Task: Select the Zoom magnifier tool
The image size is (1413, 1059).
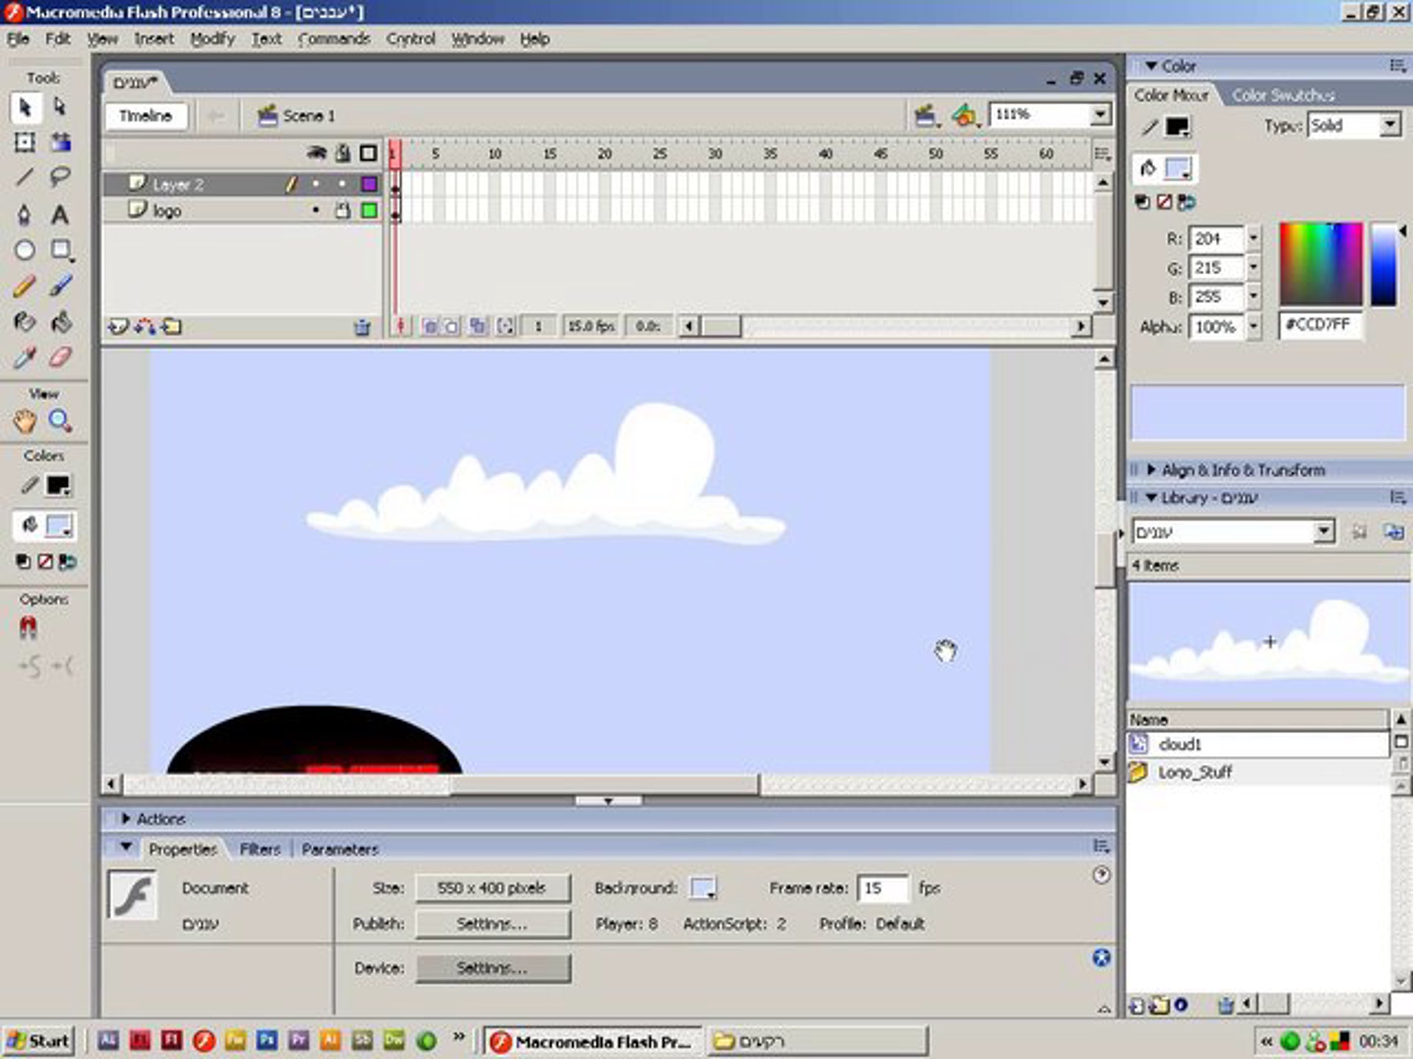Action: tap(59, 421)
